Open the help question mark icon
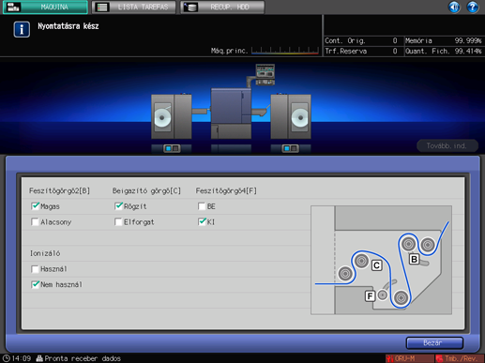Viewport: 485px width, 363px height. 473,7
